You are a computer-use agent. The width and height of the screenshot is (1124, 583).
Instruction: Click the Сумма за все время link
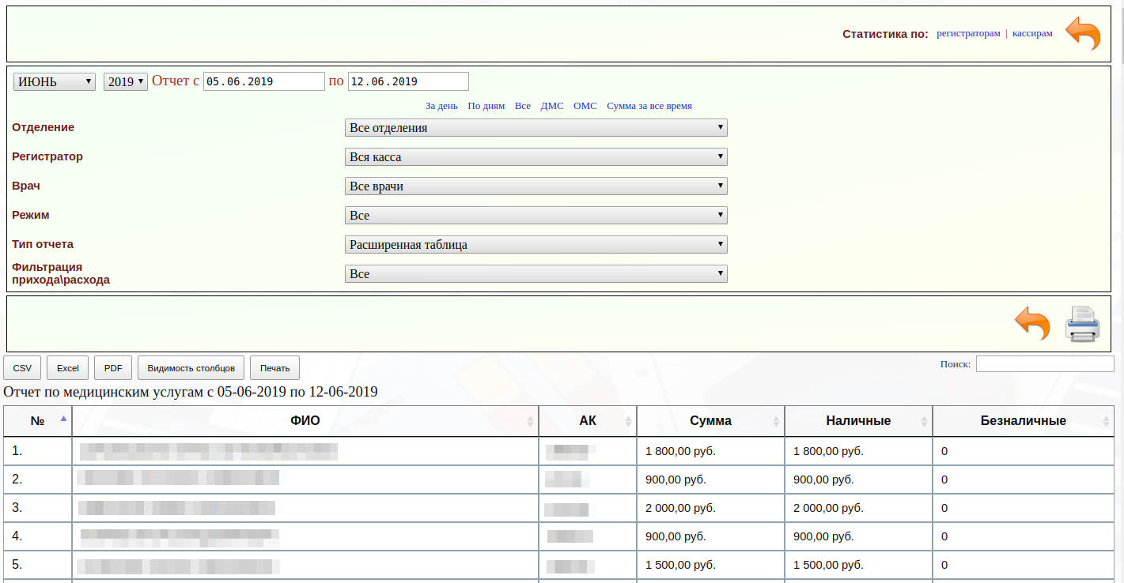(649, 106)
